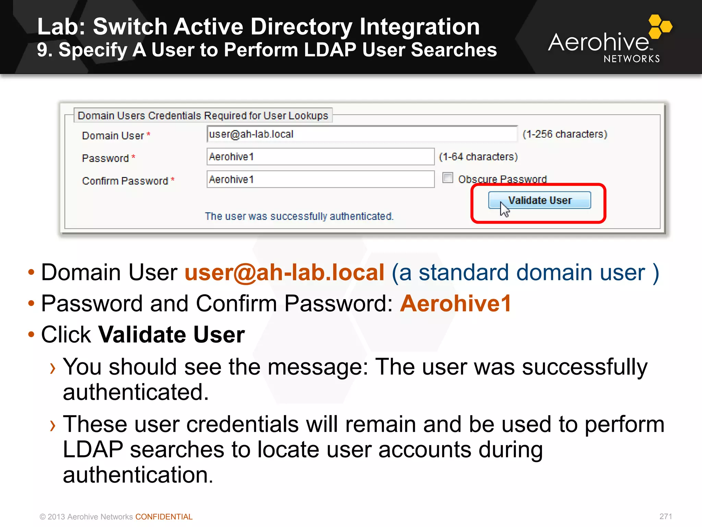Screen dimensions: 702x527
Task: Click subtitle '9. Specify A User to Perform LDAP User Searches'
Action: point(267,50)
